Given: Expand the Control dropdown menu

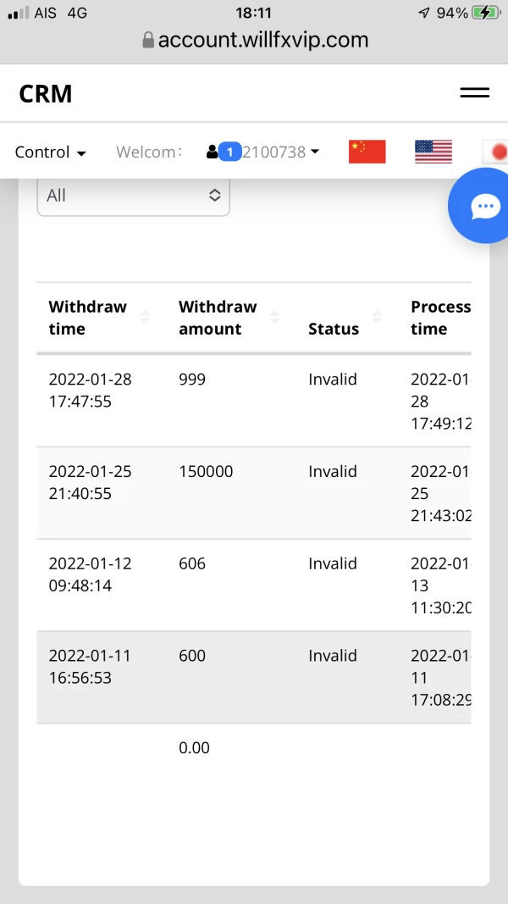Looking at the screenshot, I should (x=51, y=153).
